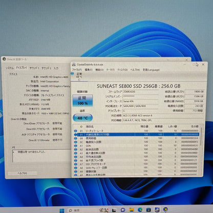Open Microsoft Store from the taskbar

tap(148, 209)
